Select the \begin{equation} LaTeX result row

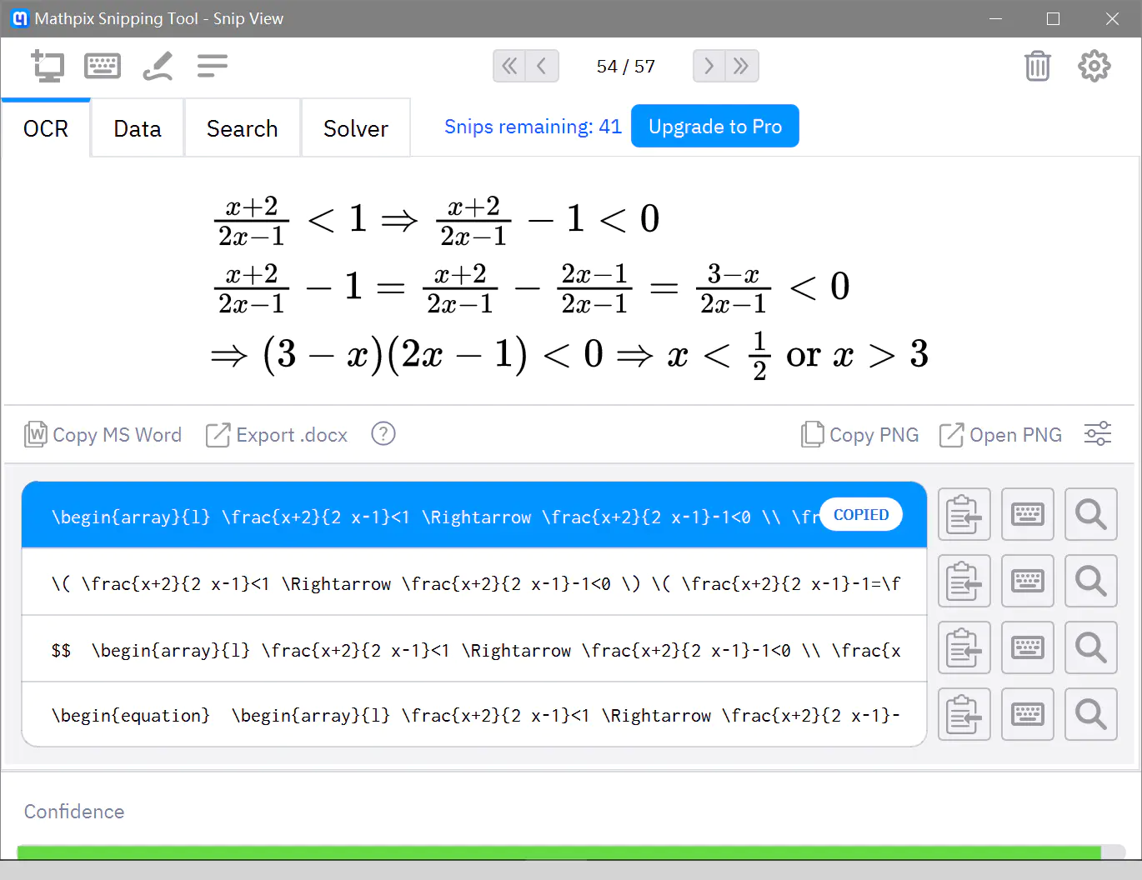pos(474,714)
